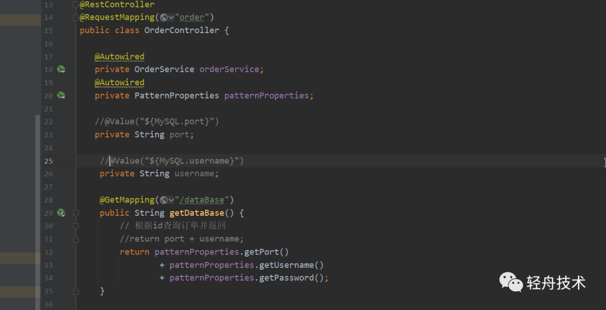Collapse the fold marker at @RestController line
This screenshot has width=606, height=310.
tap(76, 4)
